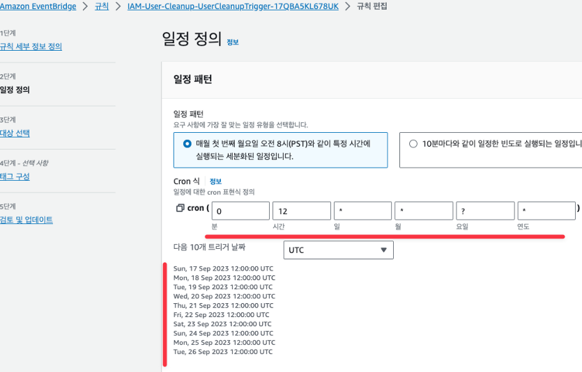Select 'Sat, 23 Sep 2023 12:00:00 UTC' text
The image size is (582, 372).
tap(222, 324)
